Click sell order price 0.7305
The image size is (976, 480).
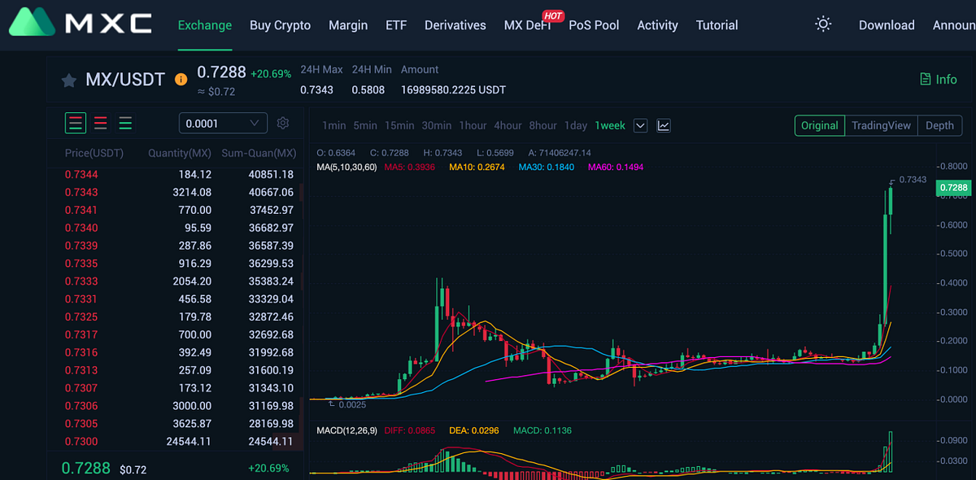(81, 424)
